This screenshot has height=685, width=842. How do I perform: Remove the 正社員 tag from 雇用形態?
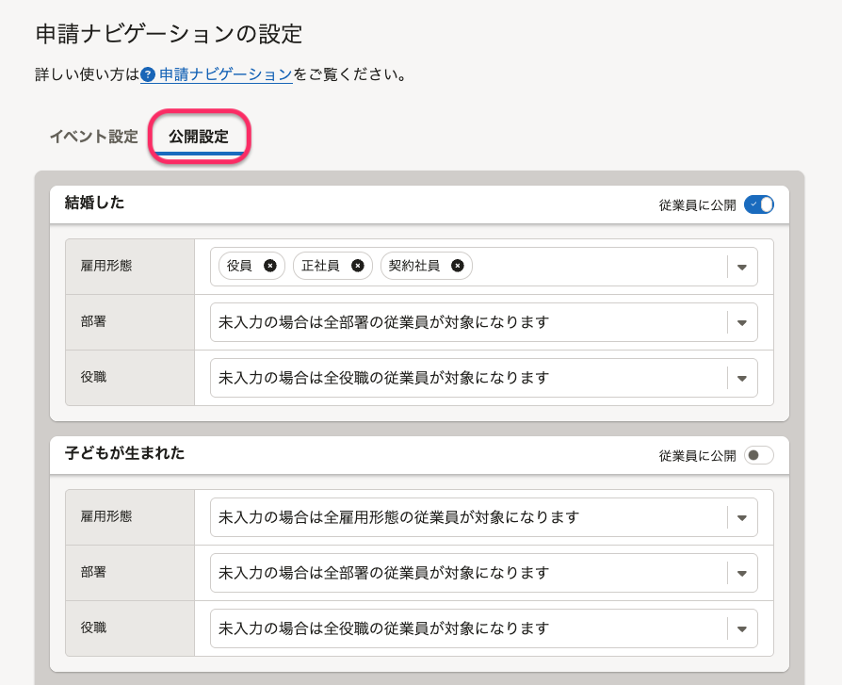point(357,266)
